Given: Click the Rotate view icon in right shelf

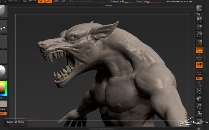Looking at the screenshot, I should coord(199,114).
